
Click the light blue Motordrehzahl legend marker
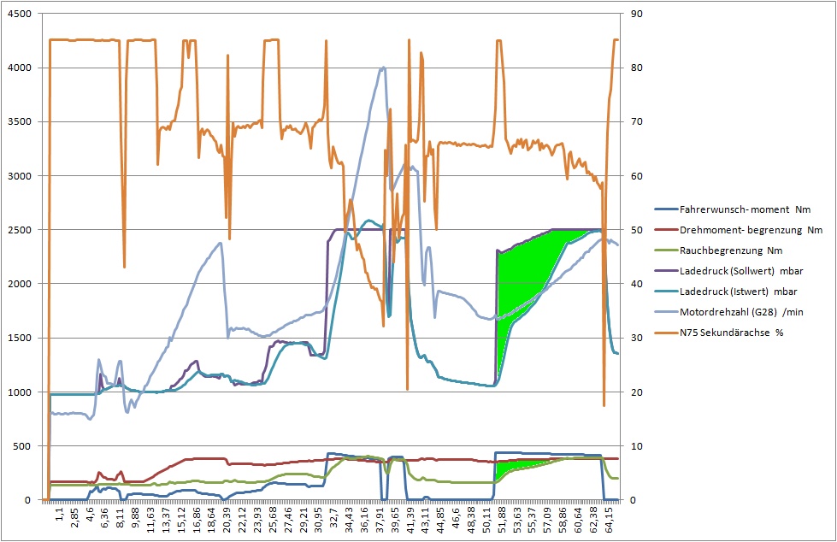(x=666, y=312)
